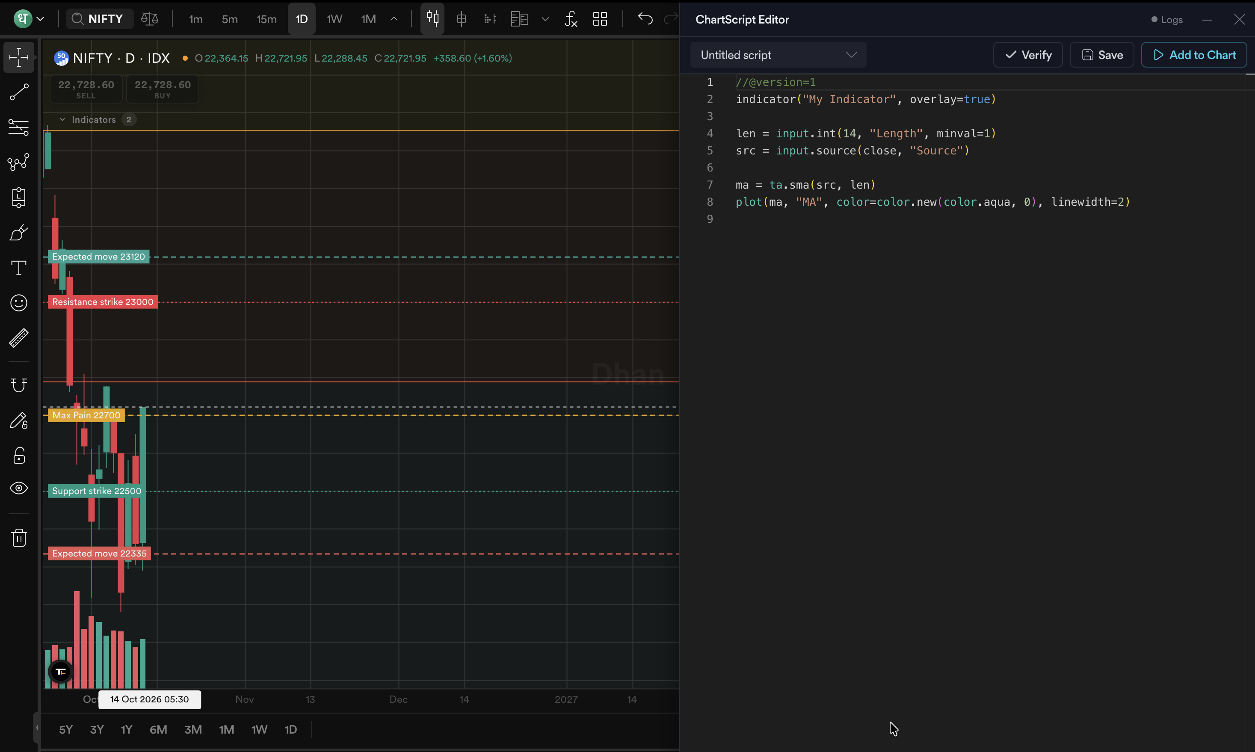Click the 22,728.60 SELL button

86,89
